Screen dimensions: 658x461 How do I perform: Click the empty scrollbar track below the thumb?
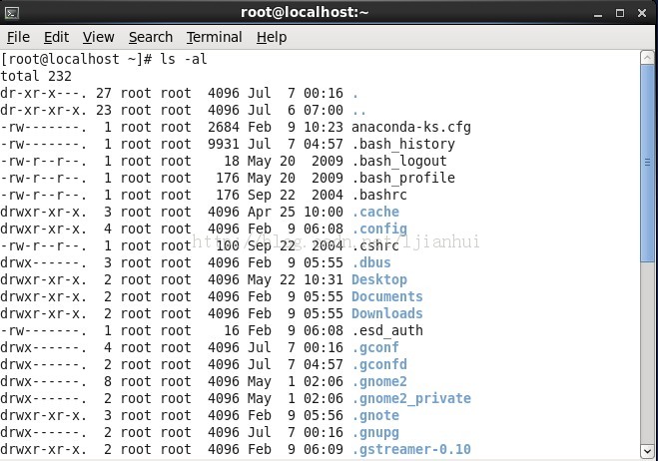[647, 353]
